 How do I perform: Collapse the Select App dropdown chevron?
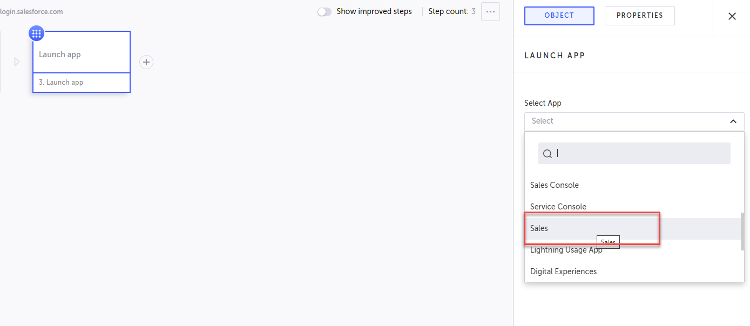coord(733,121)
